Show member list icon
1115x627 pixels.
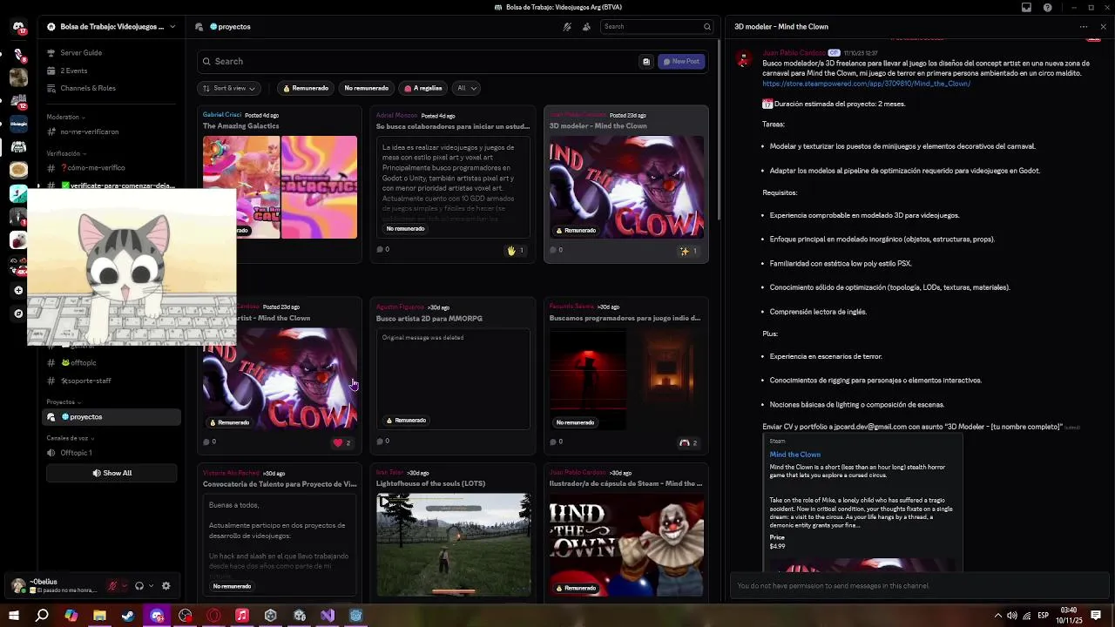[x=586, y=27]
